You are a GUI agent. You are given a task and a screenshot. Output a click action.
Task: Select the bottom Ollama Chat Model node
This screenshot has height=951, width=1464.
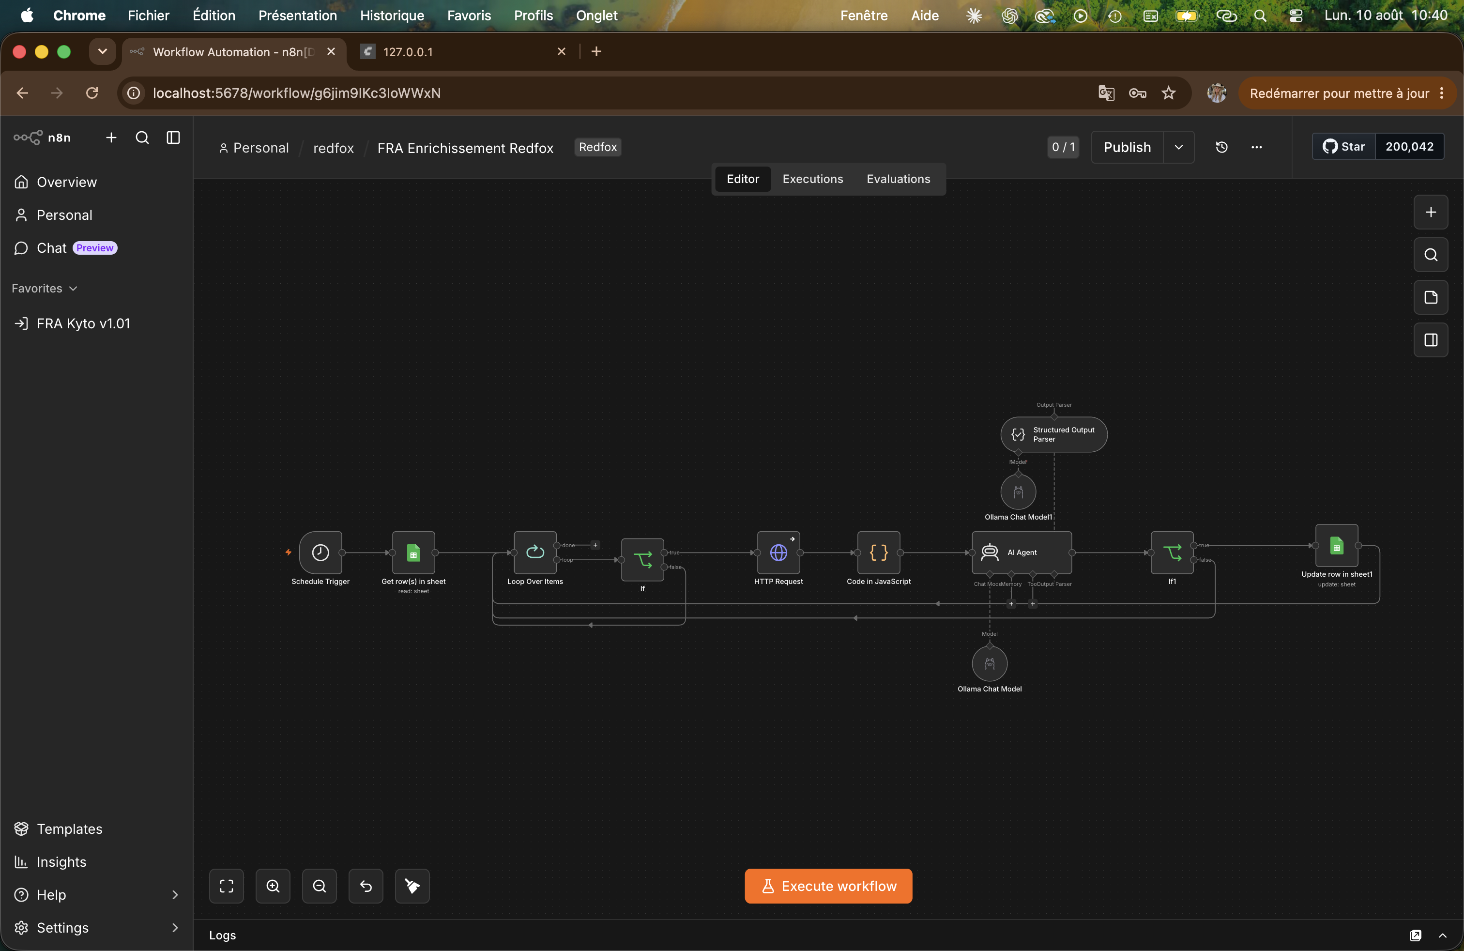click(989, 663)
